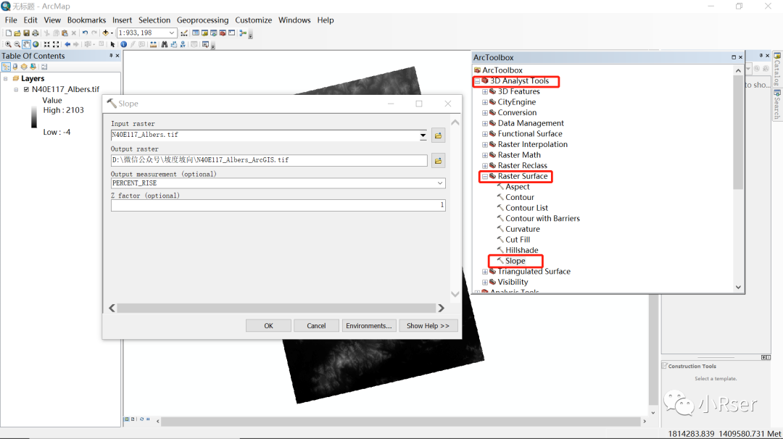
Task: Open the Input raster dropdown
Action: click(x=423, y=135)
